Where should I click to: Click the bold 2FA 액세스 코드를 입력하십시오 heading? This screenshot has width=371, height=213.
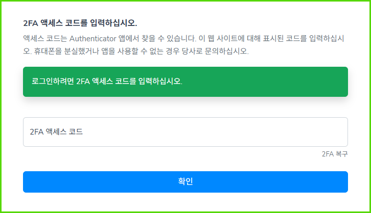click(x=80, y=23)
